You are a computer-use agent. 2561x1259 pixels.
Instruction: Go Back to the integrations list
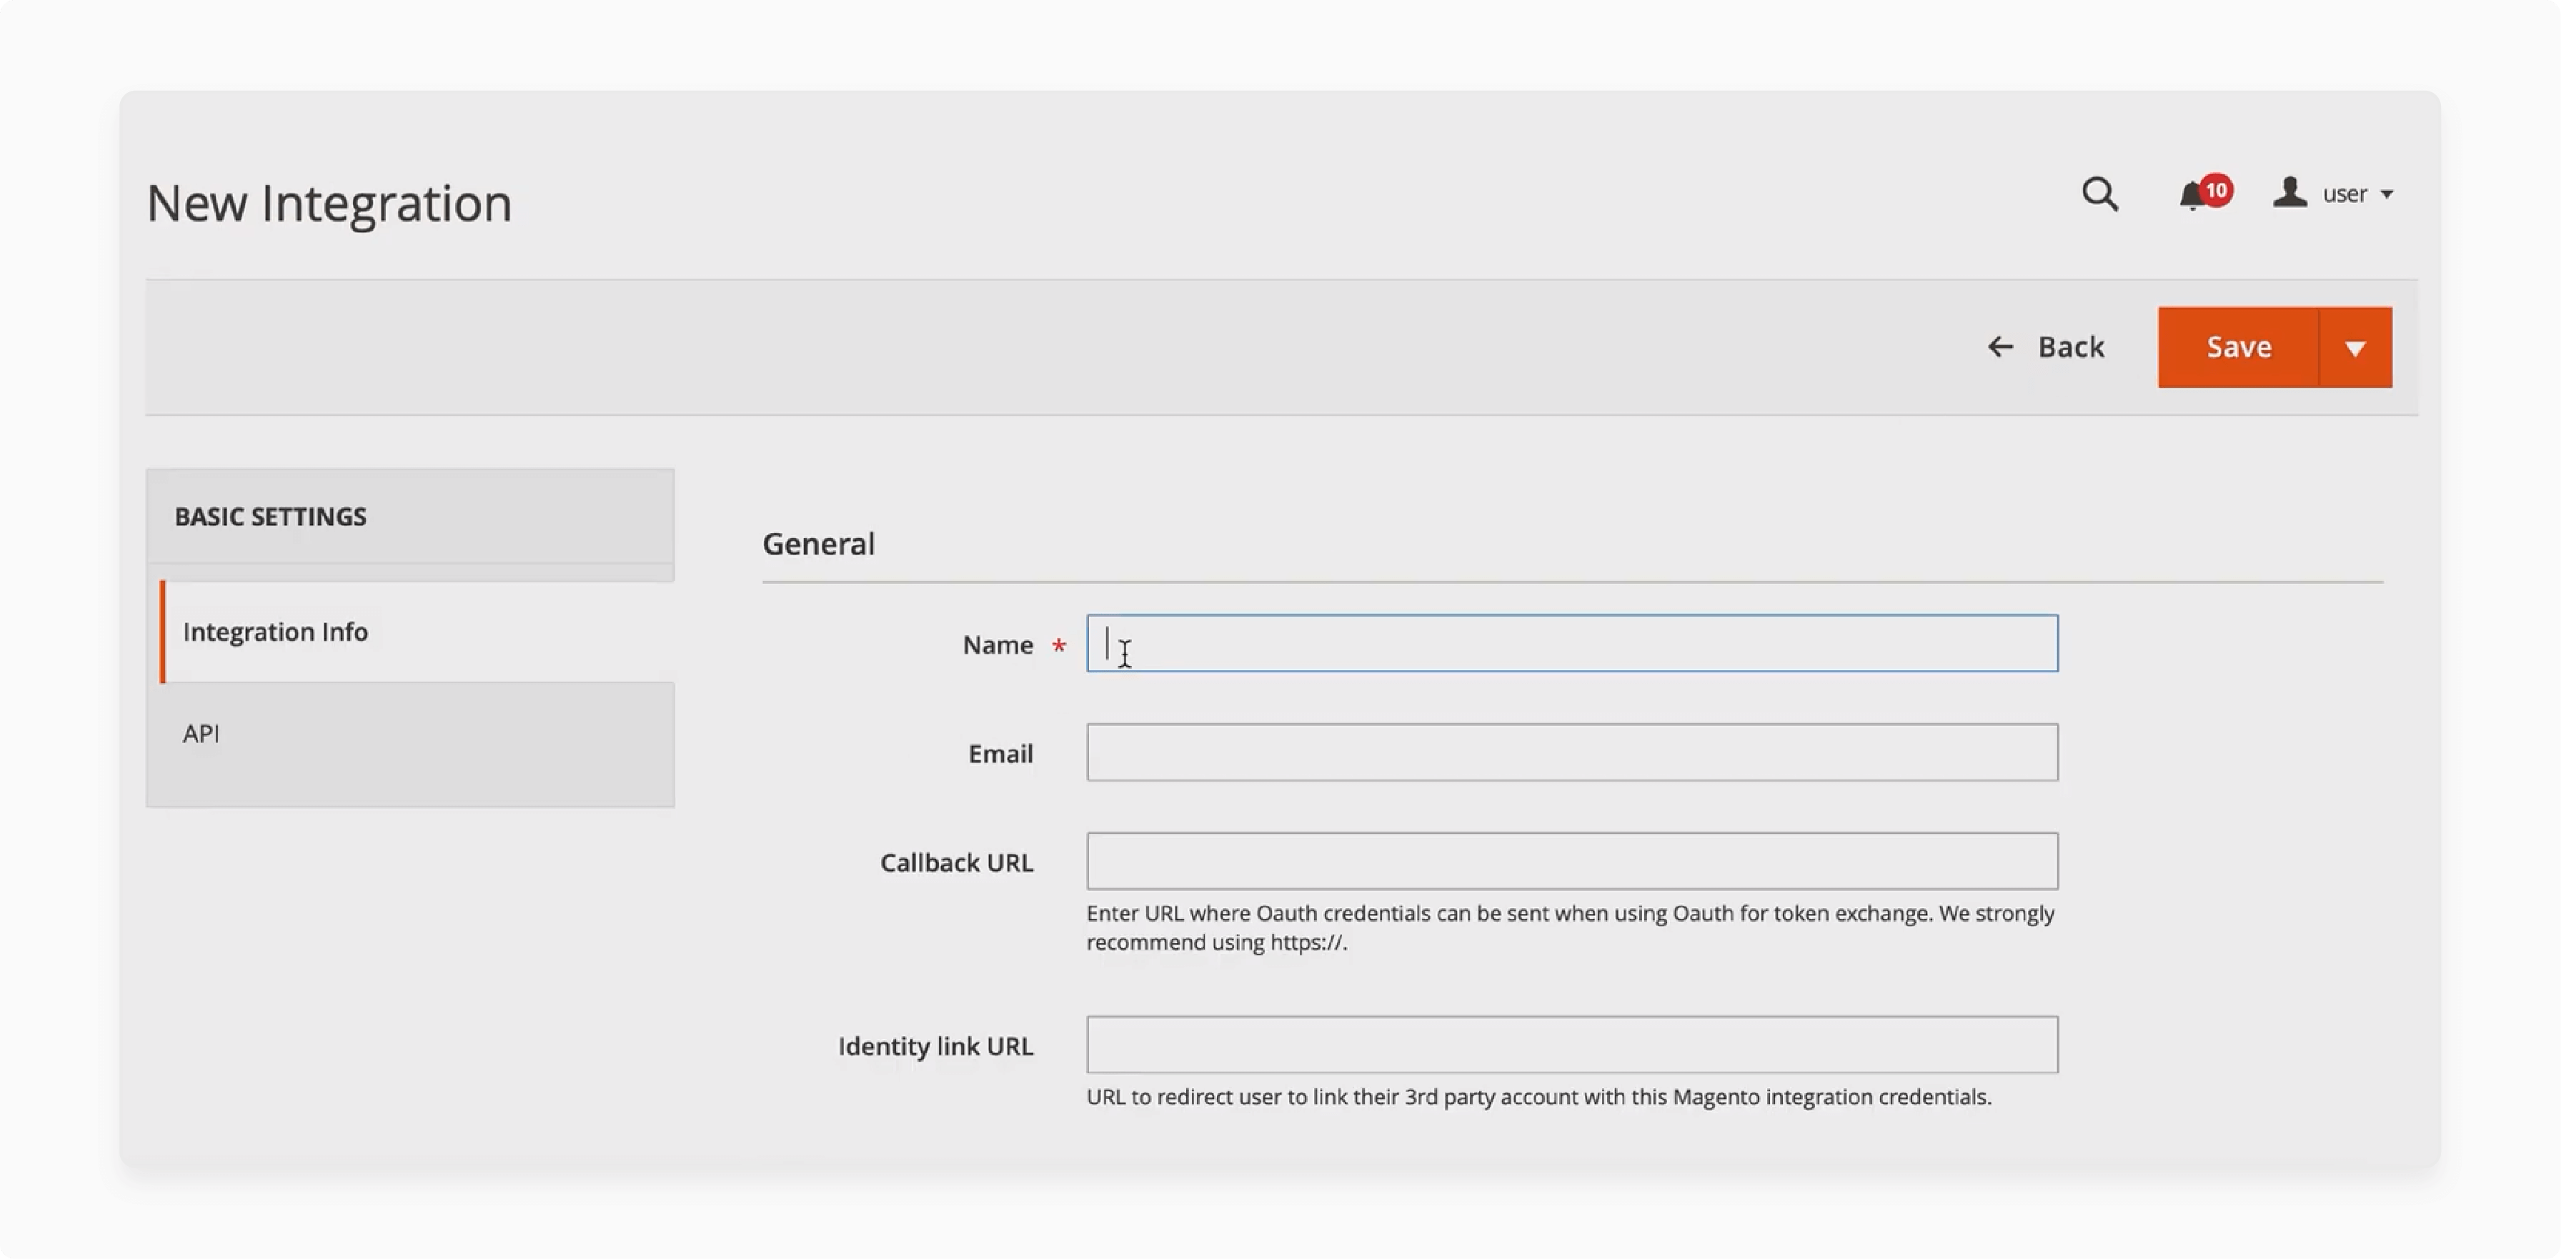tap(2046, 347)
